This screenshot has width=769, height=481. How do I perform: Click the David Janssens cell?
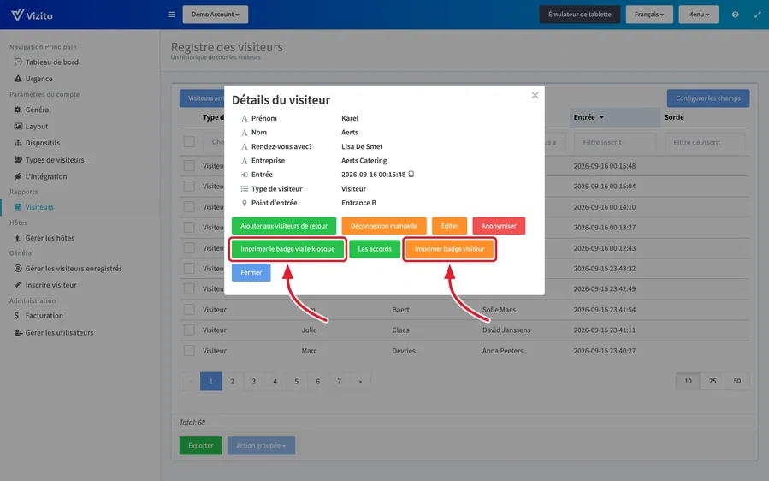(x=506, y=330)
